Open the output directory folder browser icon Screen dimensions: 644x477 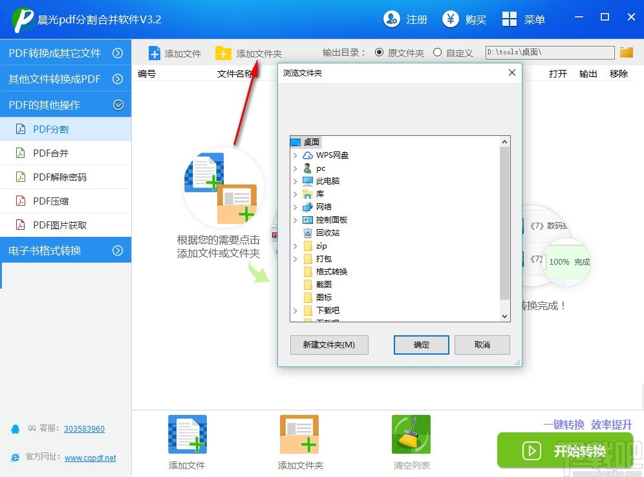[626, 52]
